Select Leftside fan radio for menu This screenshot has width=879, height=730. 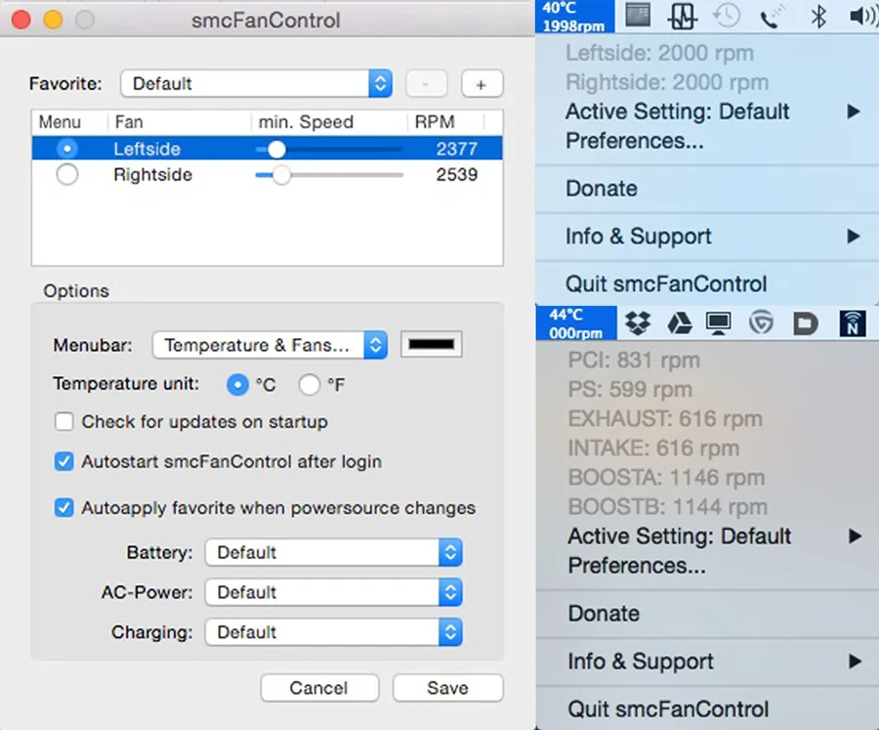click(67, 149)
